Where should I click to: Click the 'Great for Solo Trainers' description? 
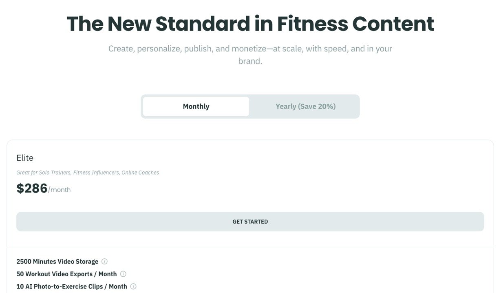[88, 173]
